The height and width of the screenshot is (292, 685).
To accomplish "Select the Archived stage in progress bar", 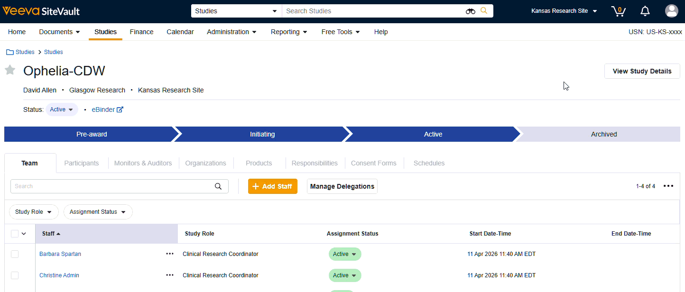I will click(603, 134).
